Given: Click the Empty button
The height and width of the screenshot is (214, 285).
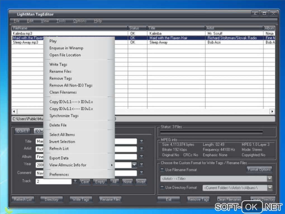Looking at the screenshot, I should point(100,182).
